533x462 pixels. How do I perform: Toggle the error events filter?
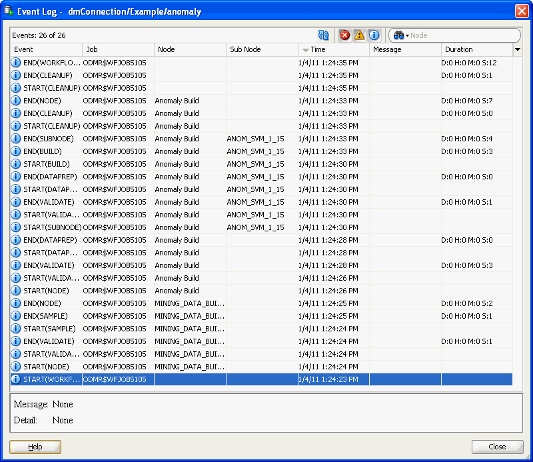click(x=345, y=35)
